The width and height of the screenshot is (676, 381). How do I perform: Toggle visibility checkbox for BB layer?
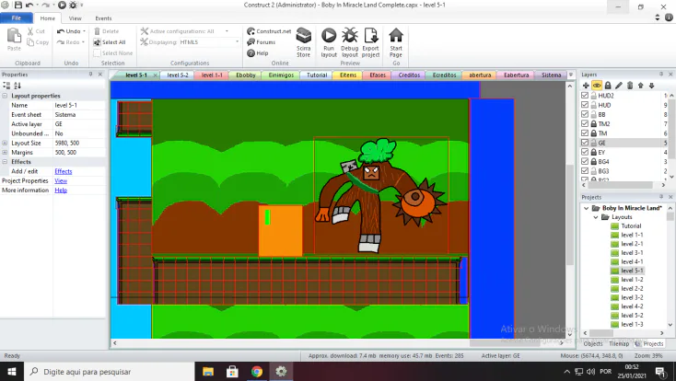[x=585, y=114]
